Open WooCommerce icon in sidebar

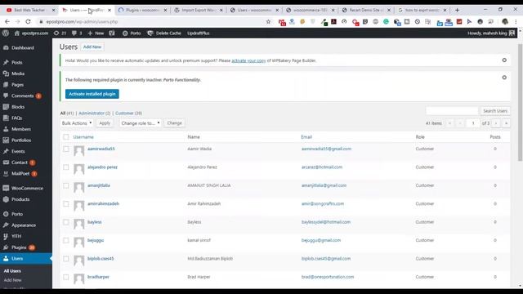(x=6, y=188)
